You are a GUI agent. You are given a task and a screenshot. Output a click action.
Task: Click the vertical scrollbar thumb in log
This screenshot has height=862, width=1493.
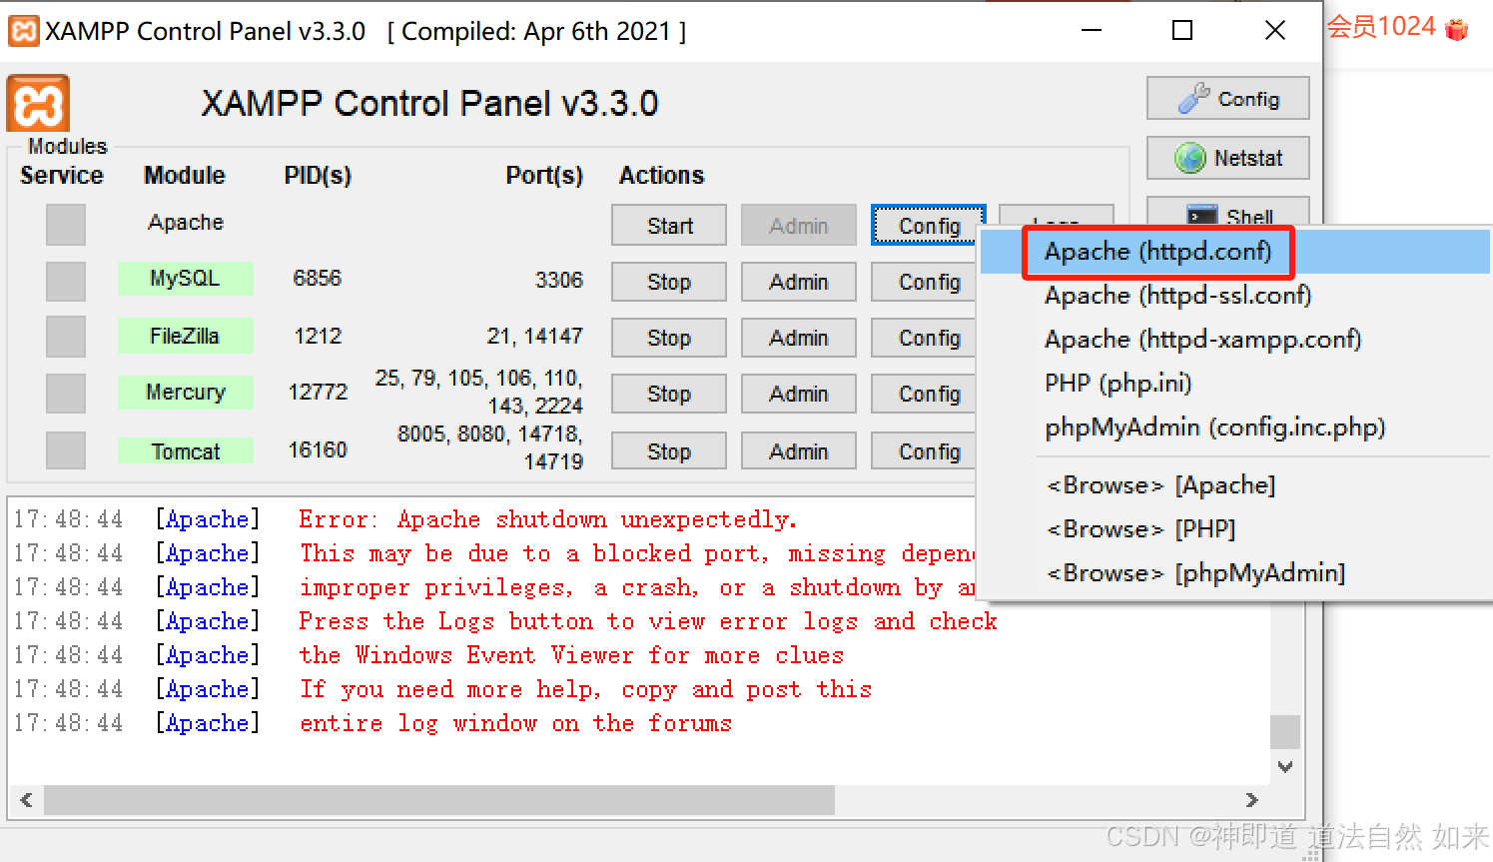point(1285,732)
